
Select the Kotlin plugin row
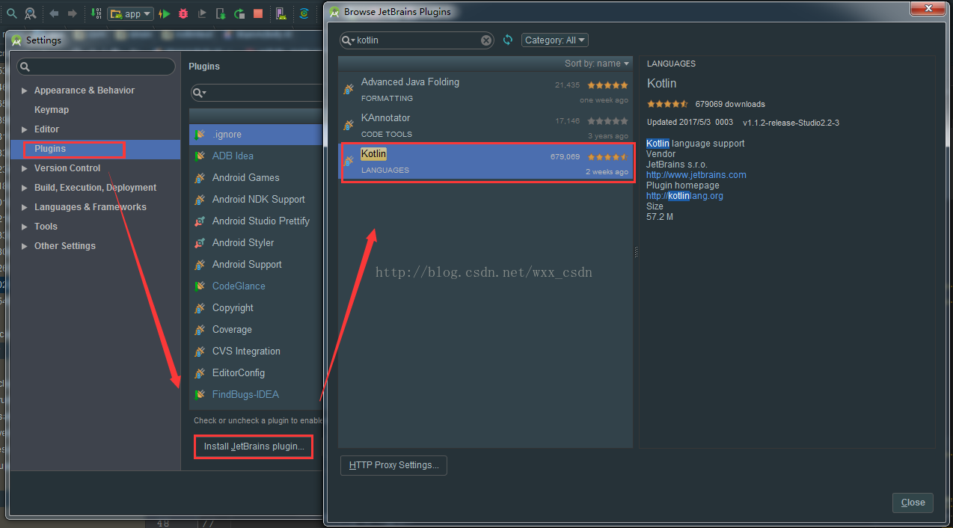point(485,162)
